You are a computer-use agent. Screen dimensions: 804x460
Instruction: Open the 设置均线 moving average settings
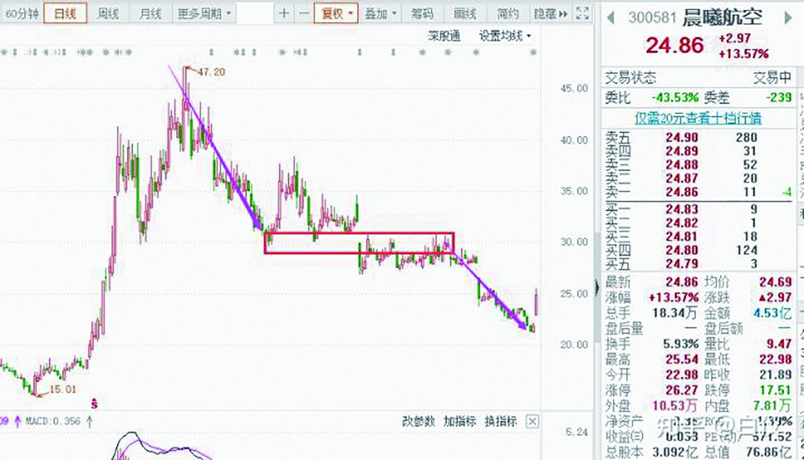[500, 36]
